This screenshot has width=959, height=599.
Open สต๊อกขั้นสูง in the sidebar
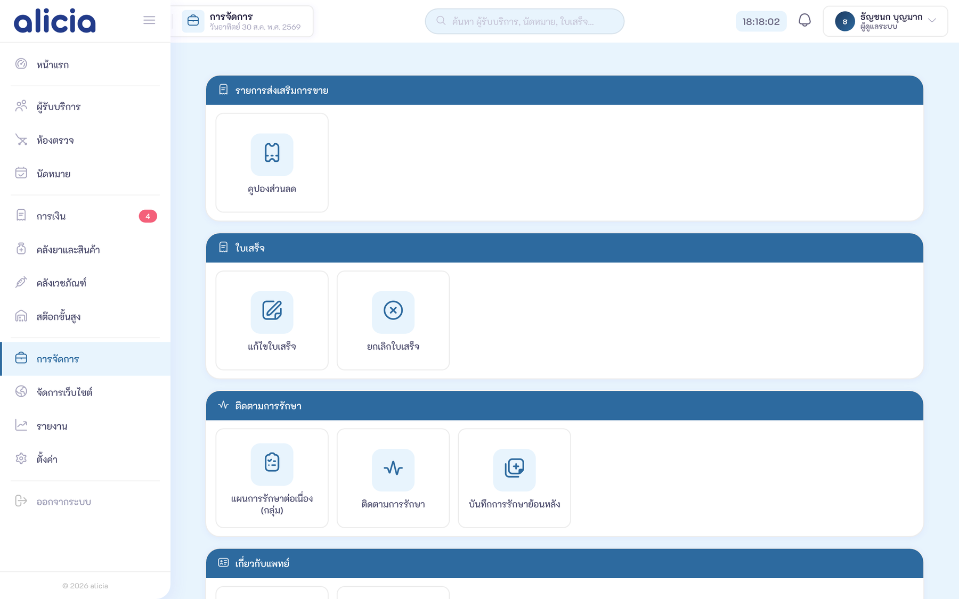pyautogui.click(x=85, y=316)
